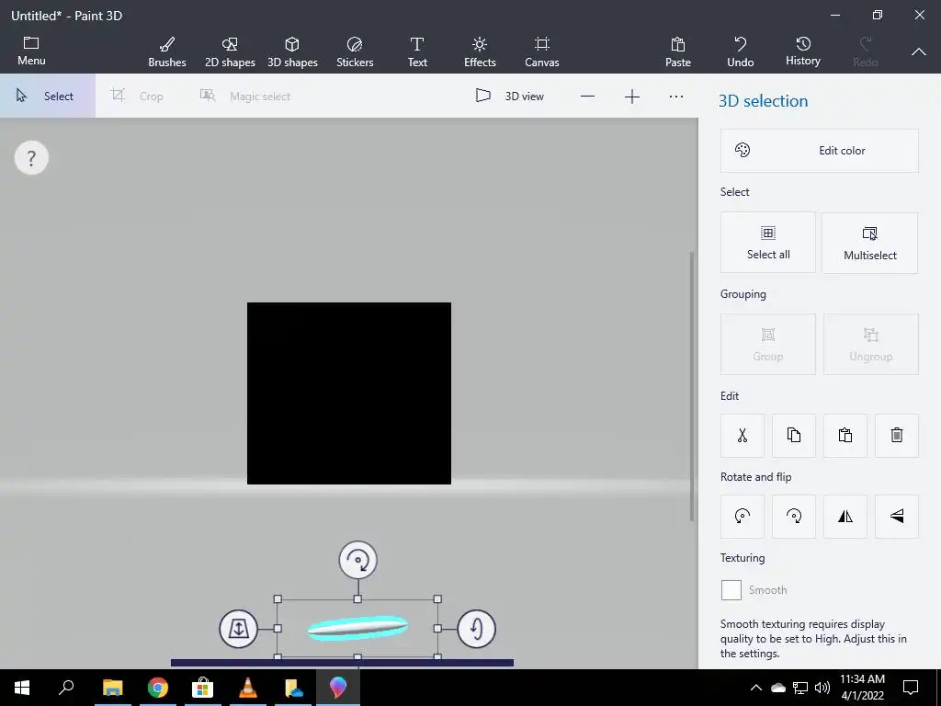
Task: Open the Effects tab
Action: click(480, 51)
